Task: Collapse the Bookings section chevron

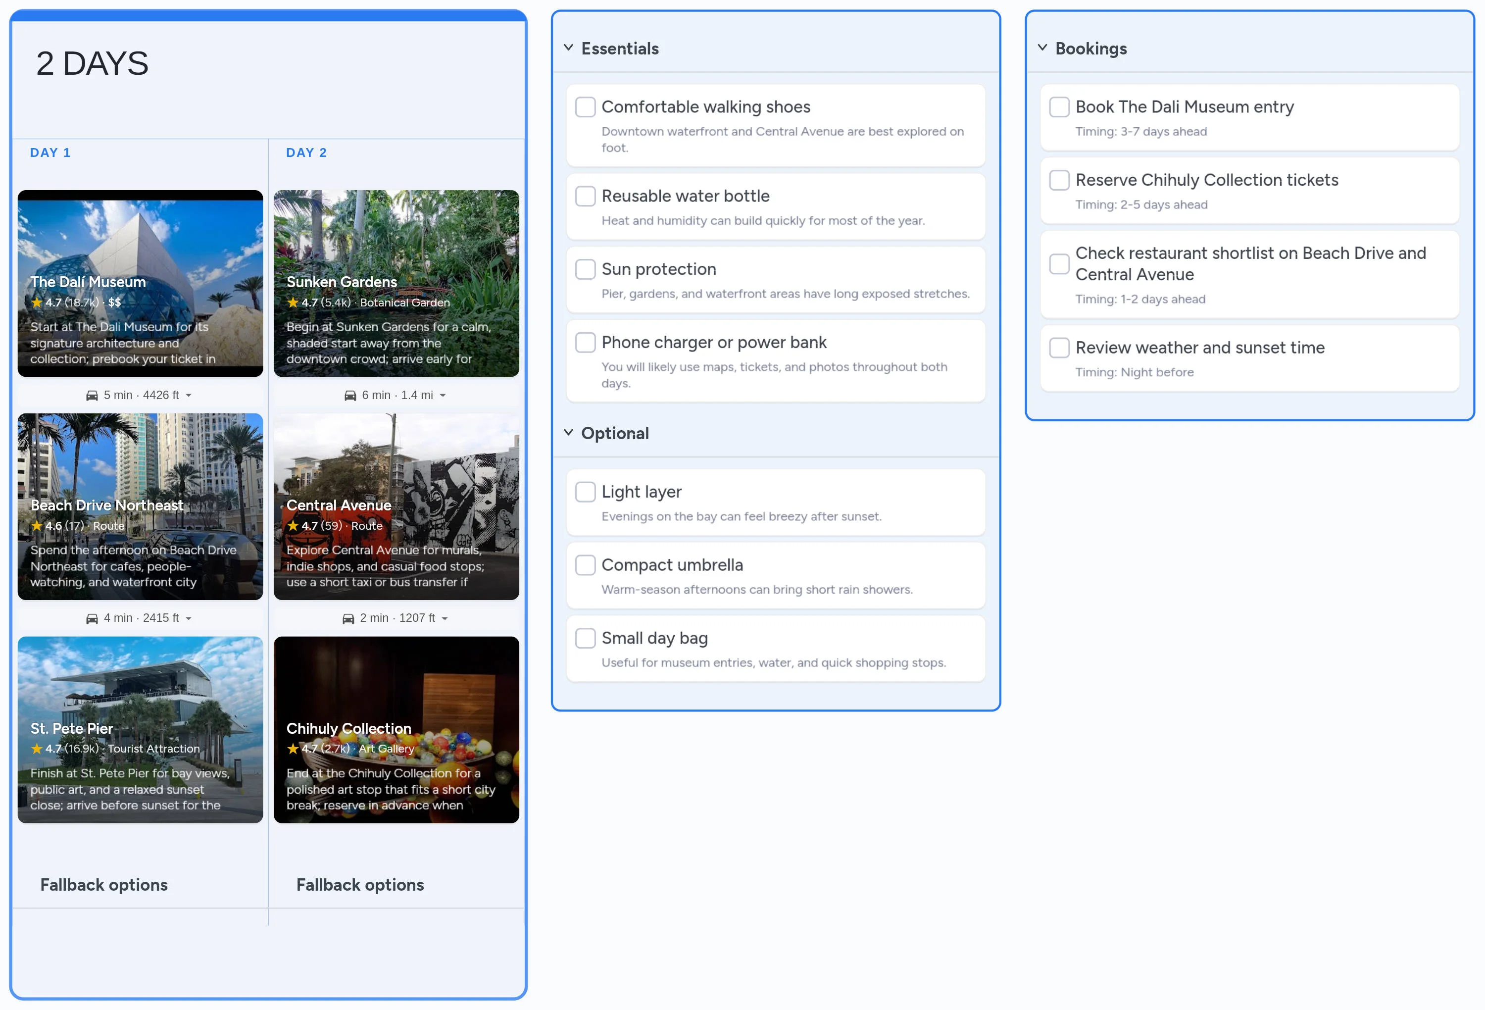Action: (x=1042, y=48)
